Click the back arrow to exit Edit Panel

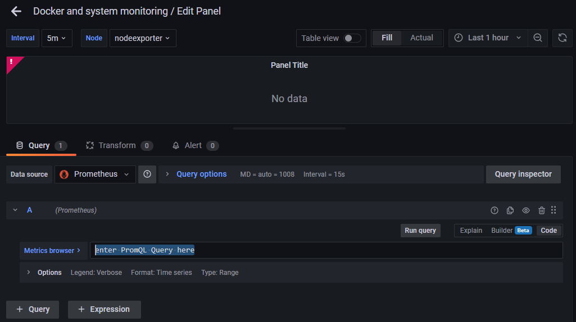[x=16, y=11]
